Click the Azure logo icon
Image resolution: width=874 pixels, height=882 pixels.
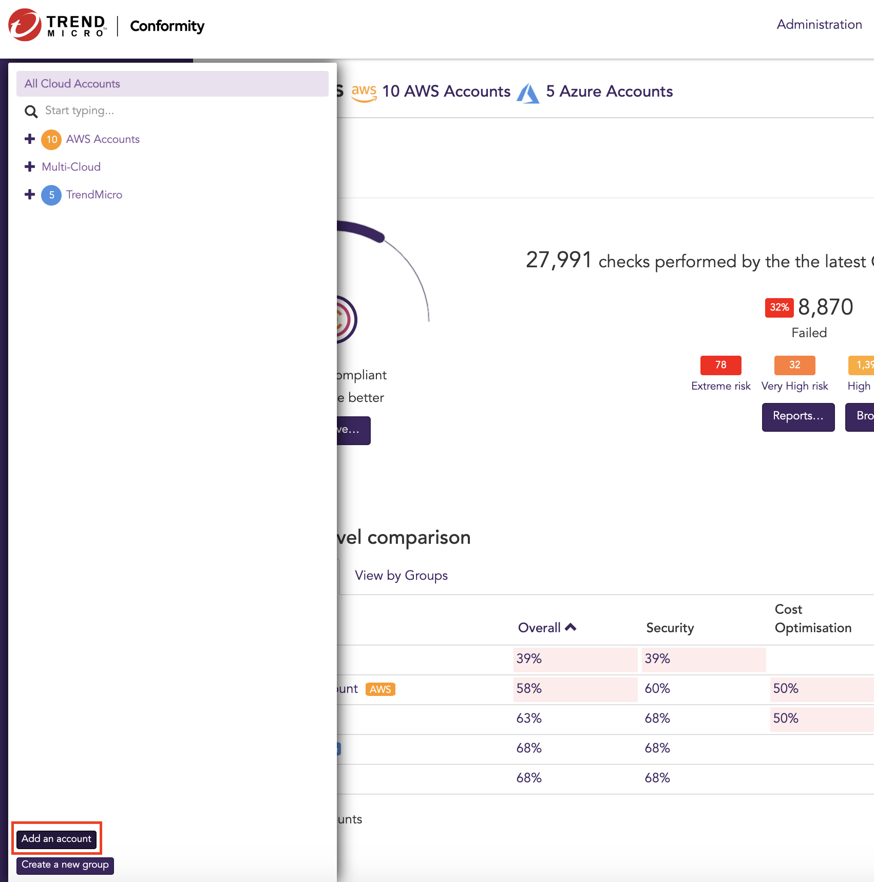(528, 93)
